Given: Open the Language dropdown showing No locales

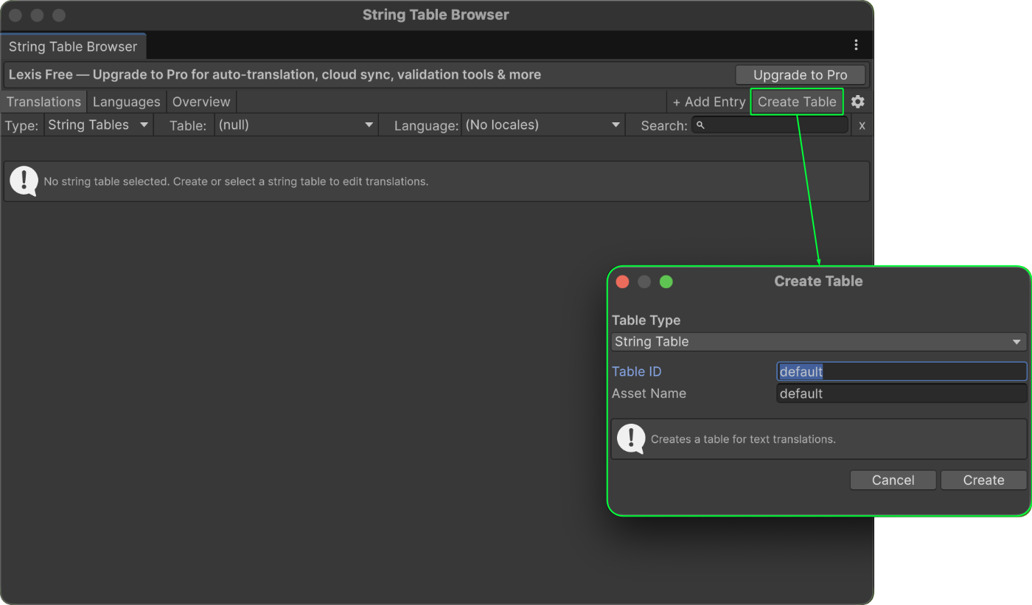Looking at the screenshot, I should click(543, 125).
